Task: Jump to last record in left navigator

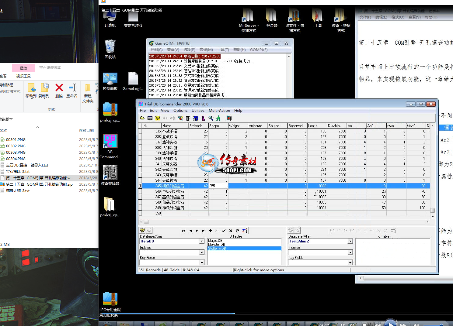Action: pyautogui.click(x=204, y=231)
